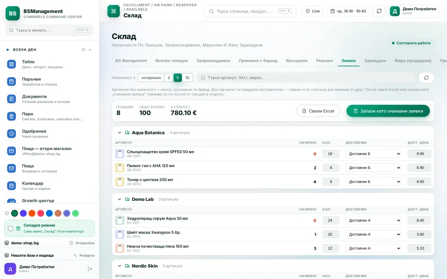This screenshot has width=447, height=279.
Task: Open supplier dropdown for Тонер с центела
Action: pyautogui.click(x=373, y=182)
